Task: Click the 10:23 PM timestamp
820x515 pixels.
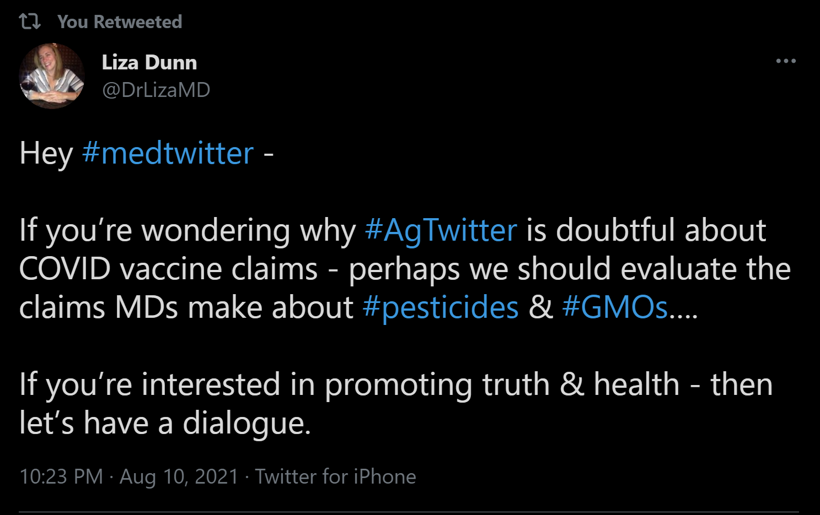Action: [61, 476]
